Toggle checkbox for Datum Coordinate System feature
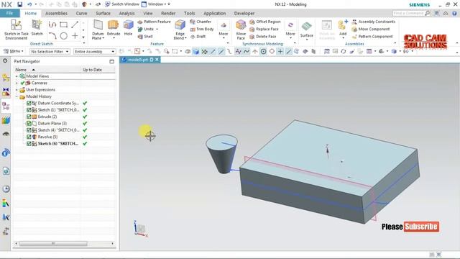The height and width of the screenshot is (259, 460). pos(29,103)
